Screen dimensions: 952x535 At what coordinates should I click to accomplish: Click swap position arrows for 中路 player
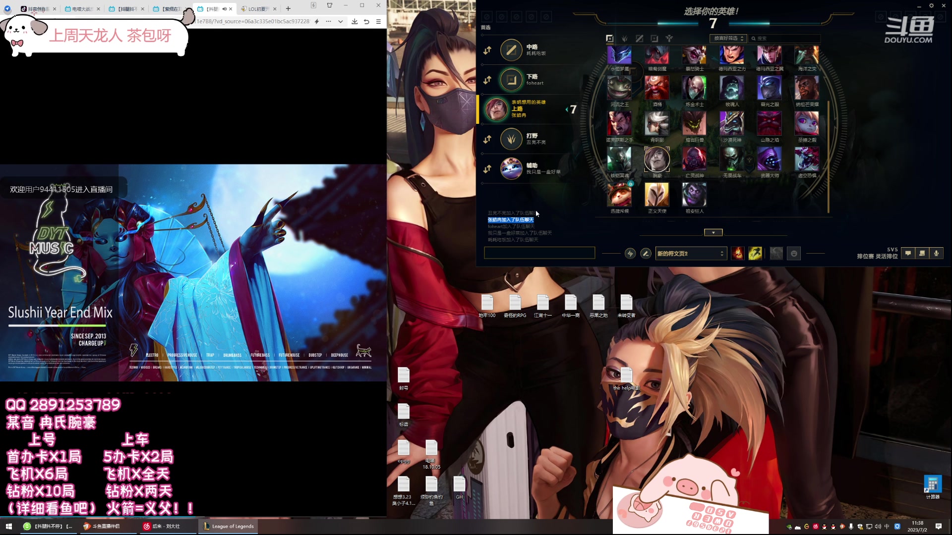point(487,50)
